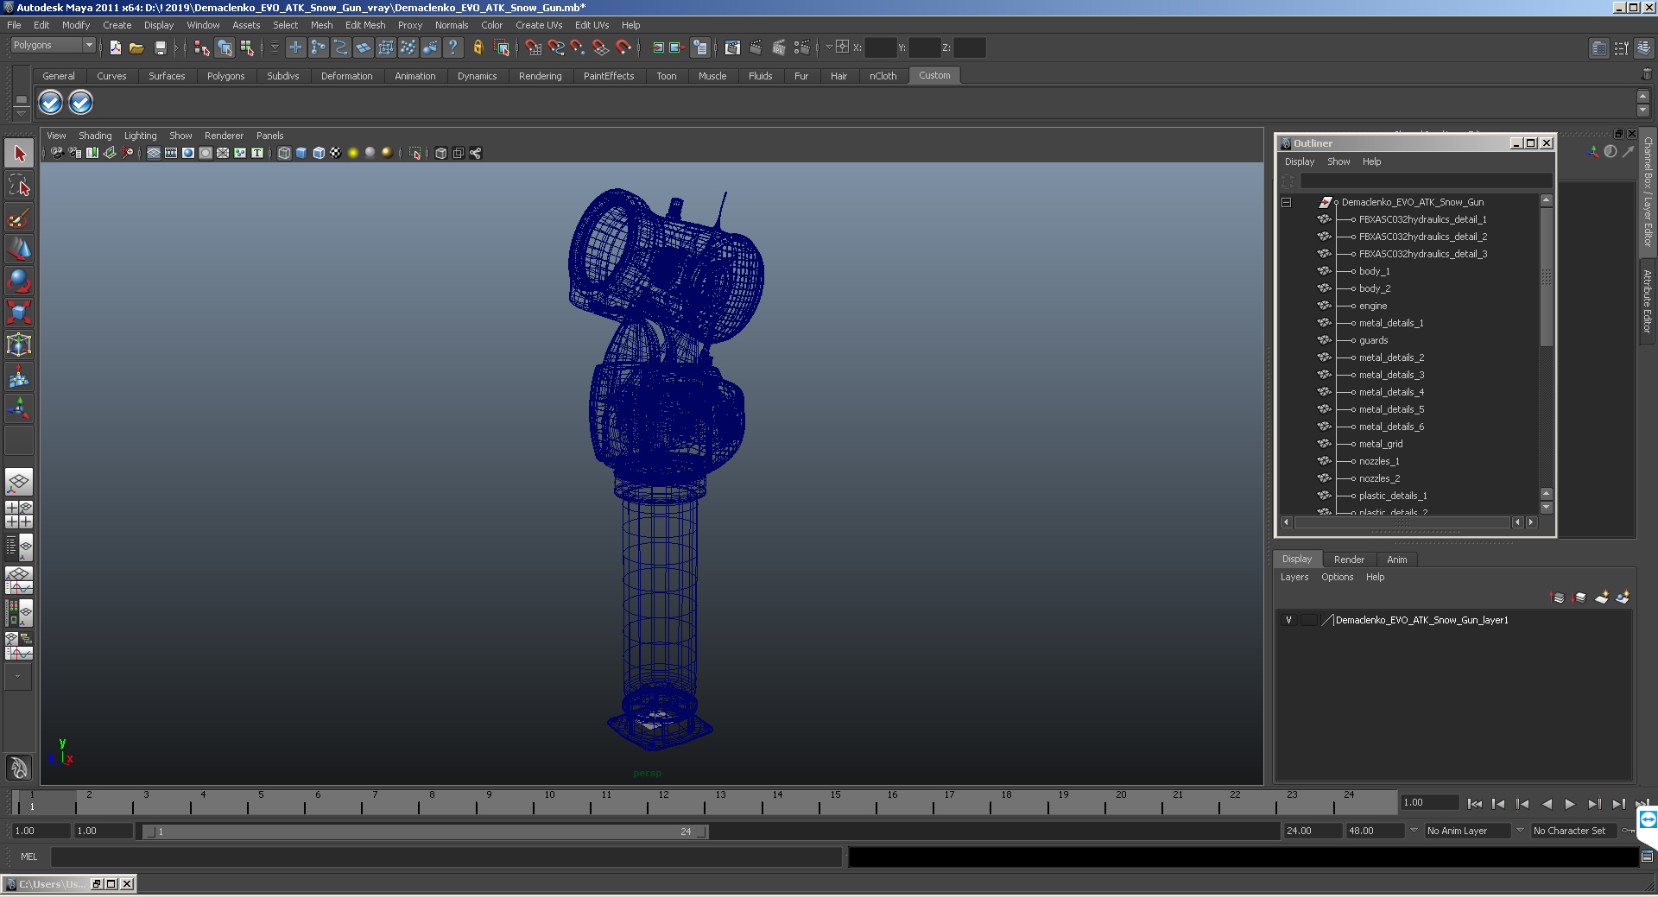The height and width of the screenshot is (898, 1658).
Task: Select the Soft Modification tool
Action: coord(19,376)
